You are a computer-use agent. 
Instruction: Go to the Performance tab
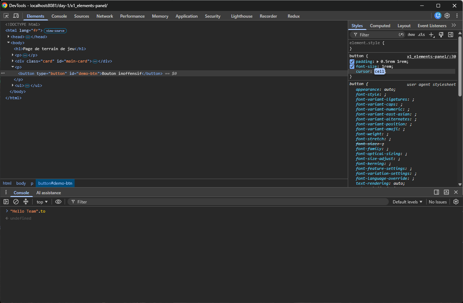(x=132, y=16)
